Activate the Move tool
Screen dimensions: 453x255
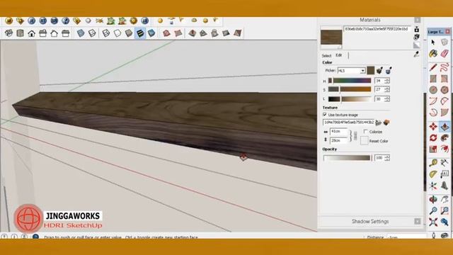click(432, 127)
